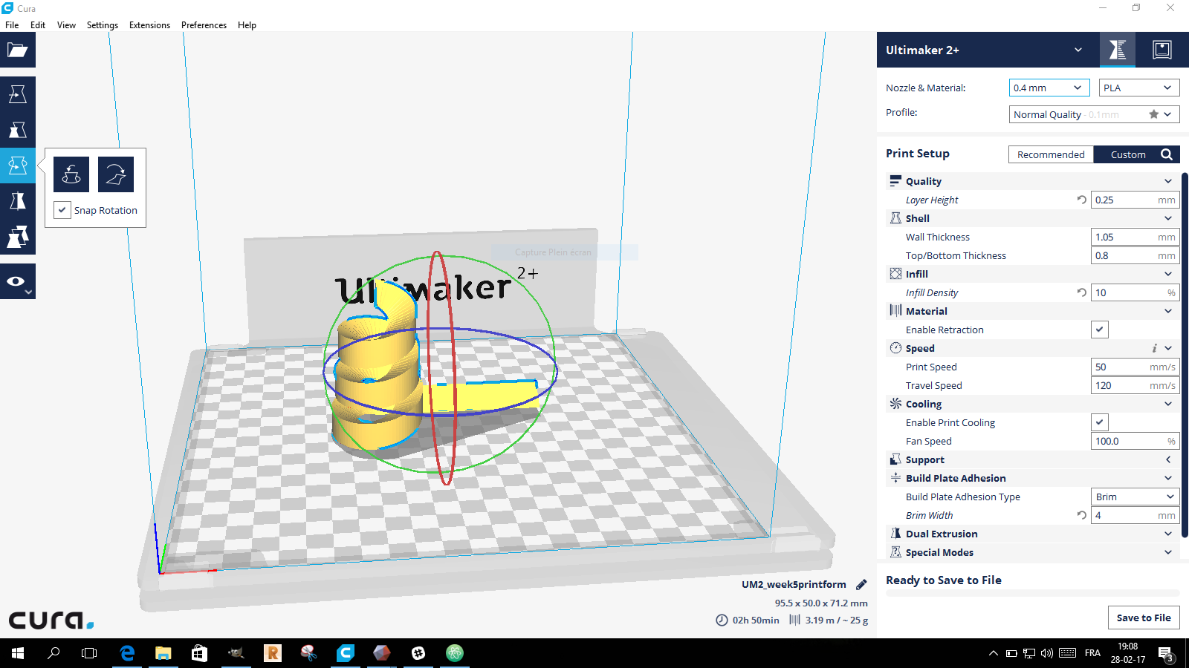Open the Edit menu
This screenshot has height=668, width=1189.
tap(38, 24)
